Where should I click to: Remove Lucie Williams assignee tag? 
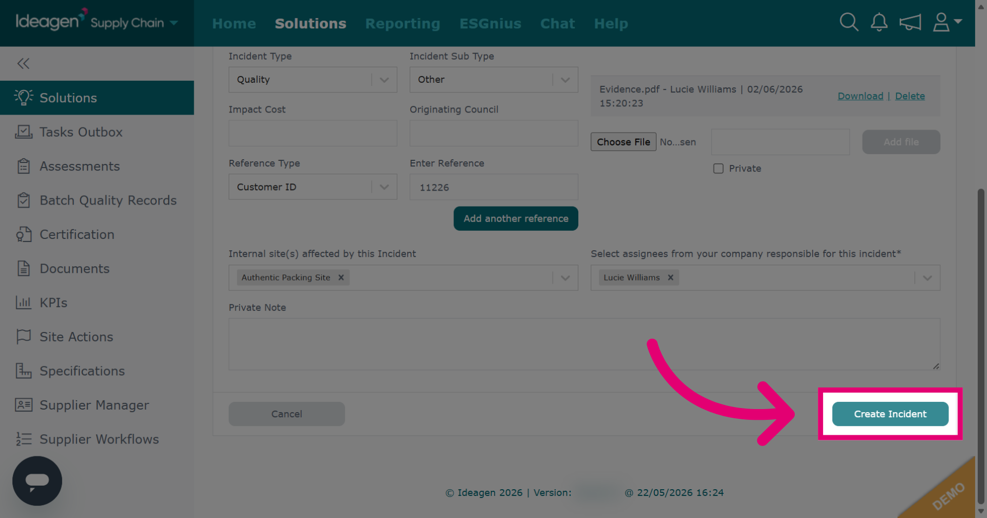pyautogui.click(x=670, y=277)
